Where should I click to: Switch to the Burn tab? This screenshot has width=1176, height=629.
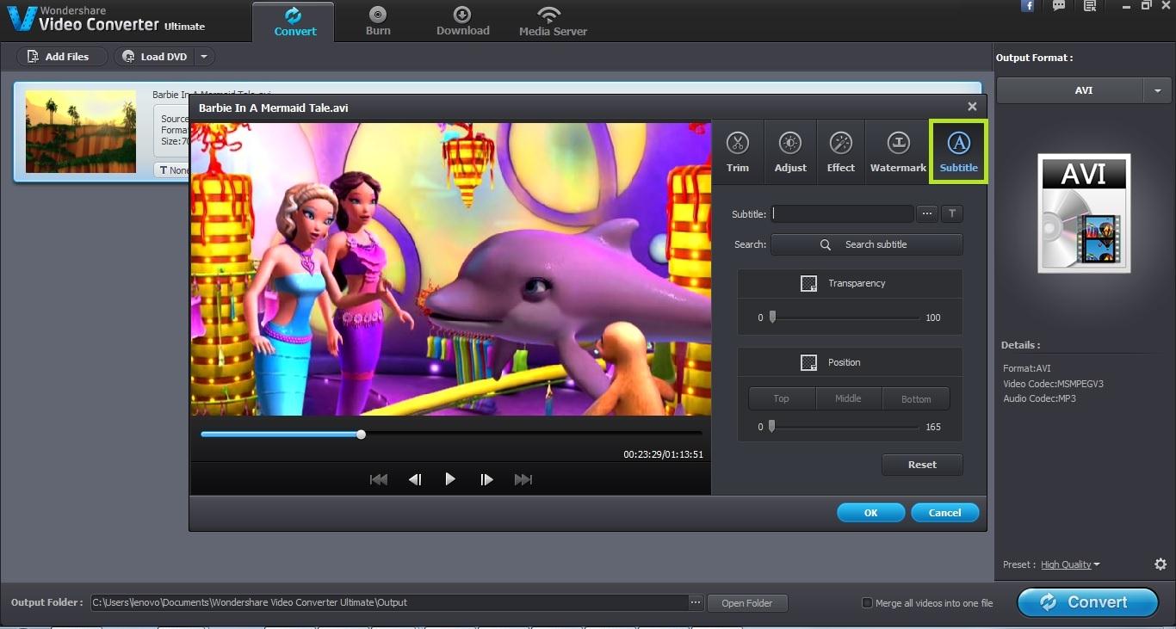(x=377, y=22)
